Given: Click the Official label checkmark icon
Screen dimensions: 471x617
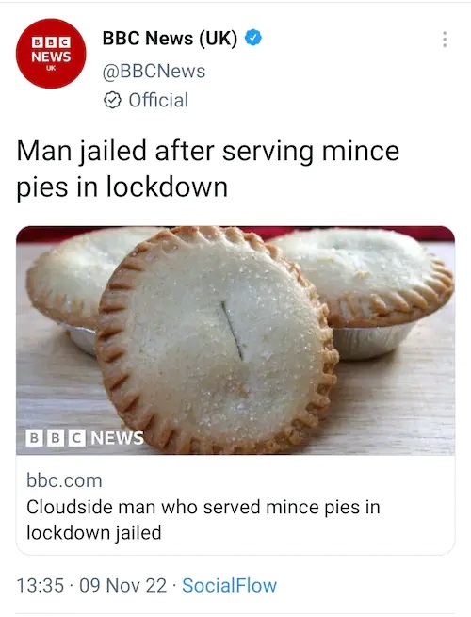Looking at the screenshot, I should 112,100.
